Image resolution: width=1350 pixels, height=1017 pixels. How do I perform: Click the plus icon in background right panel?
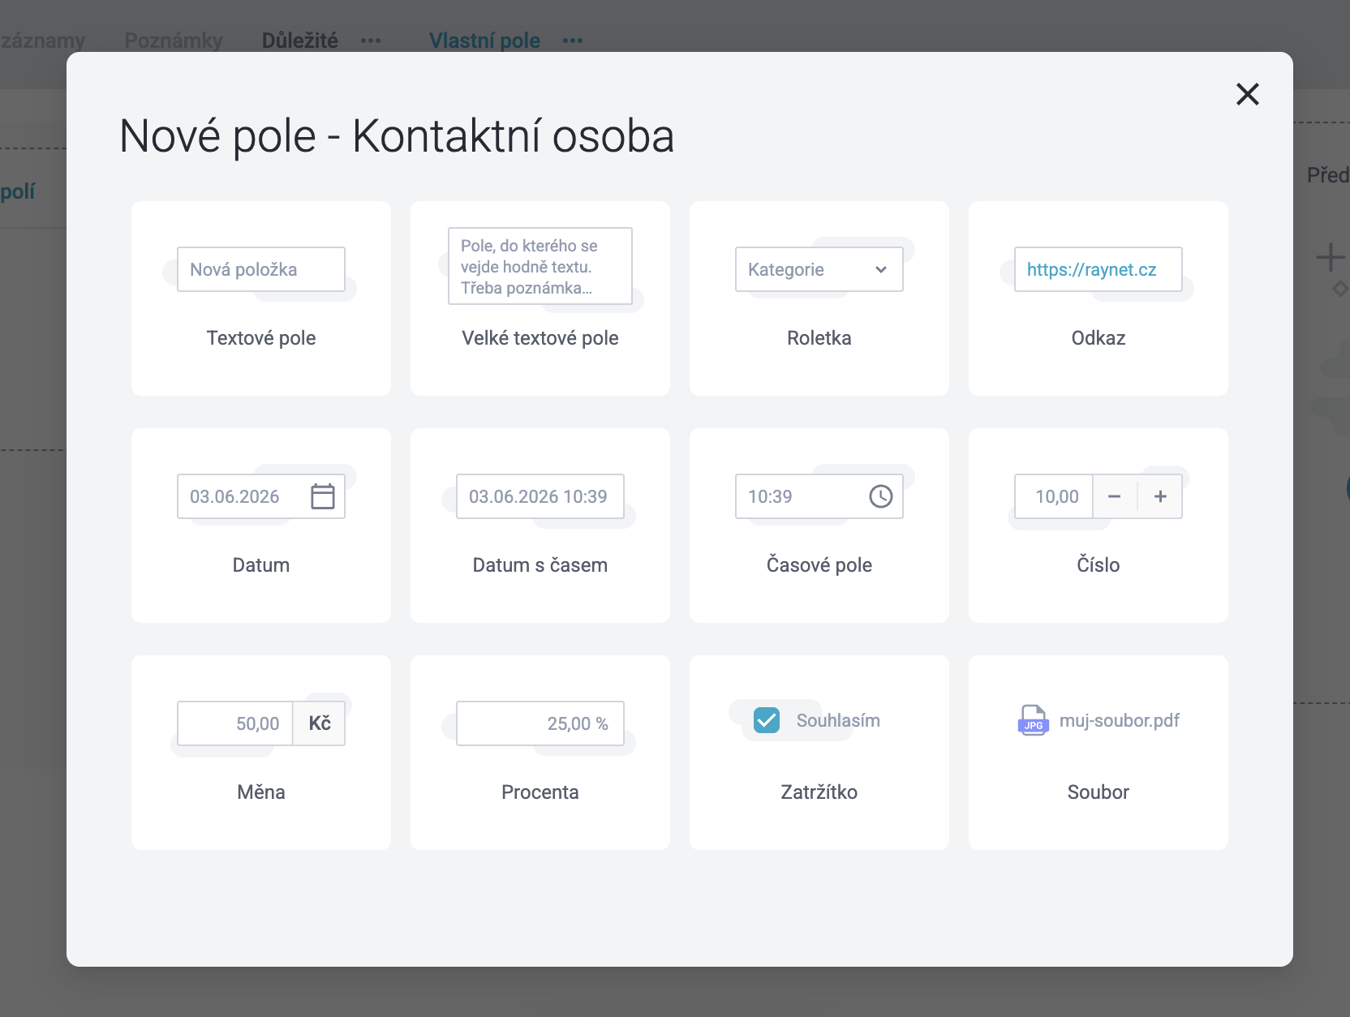[1330, 257]
